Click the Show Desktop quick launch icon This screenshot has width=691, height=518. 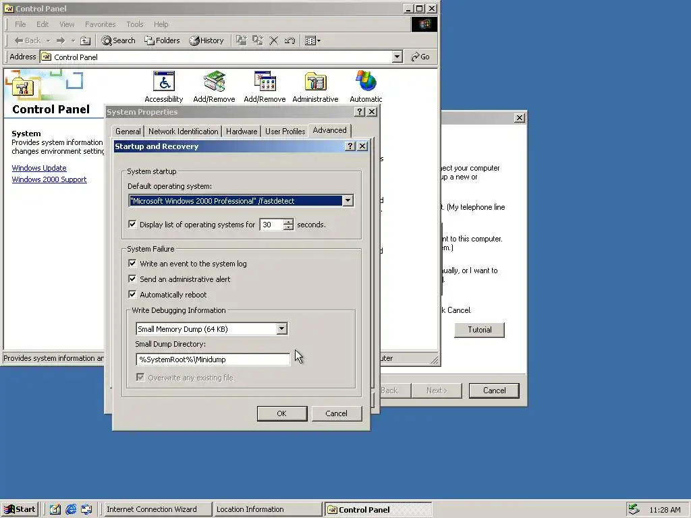click(x=55, y=510)
